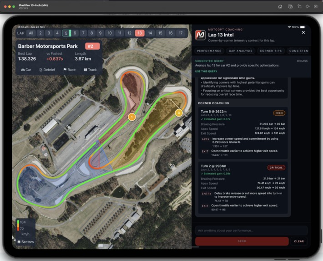Select lap 13 in lap selector
The height and width of the screenshot is (261, 323).
click(140, 33)
